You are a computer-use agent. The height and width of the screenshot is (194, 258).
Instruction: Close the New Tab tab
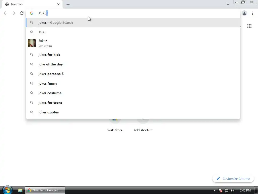(58, 4)
